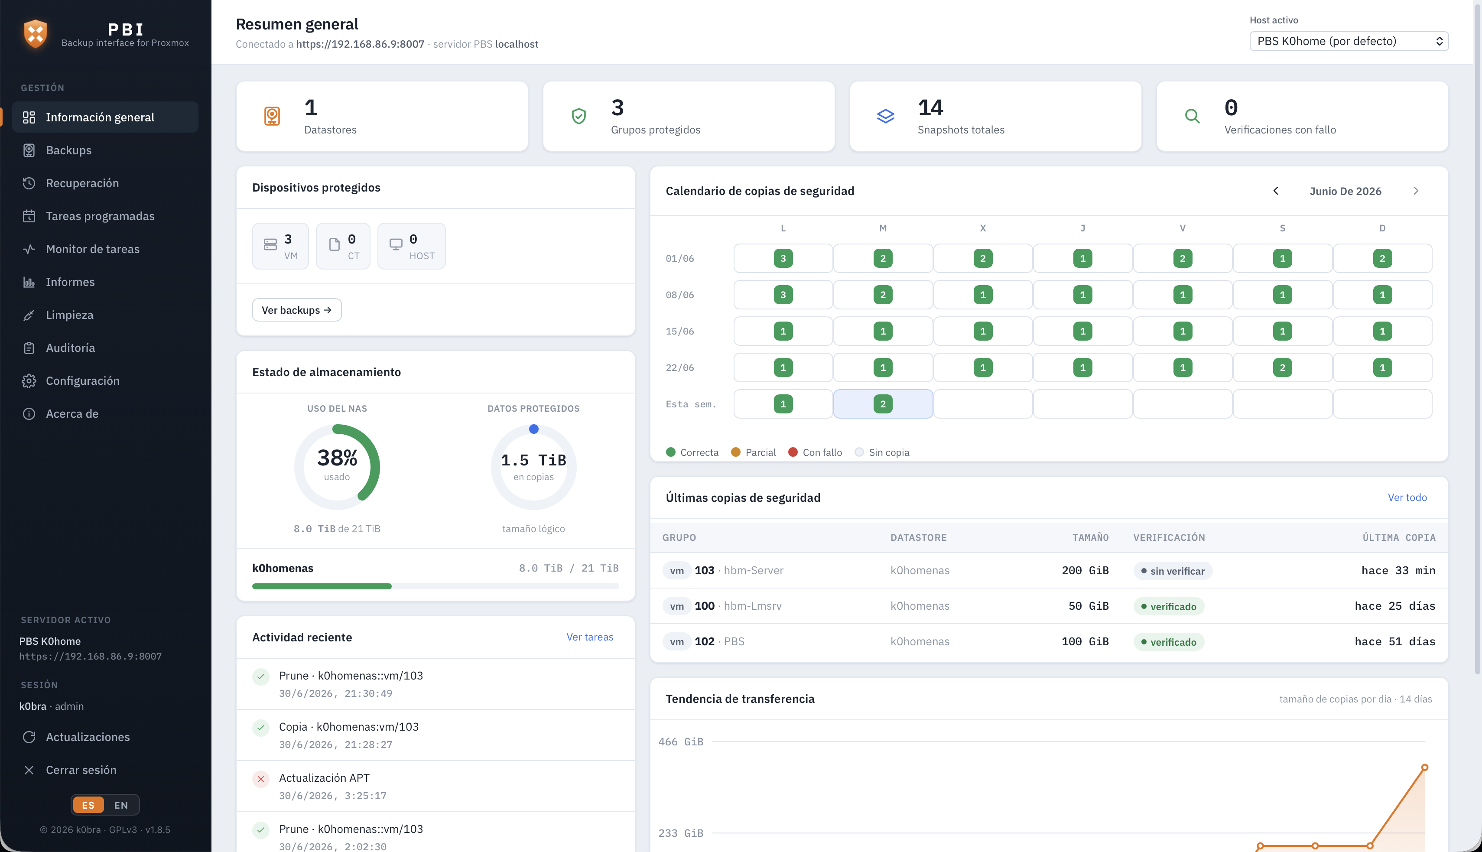The image size is (1482, 852).
Task: Click the Ver backups button
Action: pyautogui.click(x=297, y=310)
